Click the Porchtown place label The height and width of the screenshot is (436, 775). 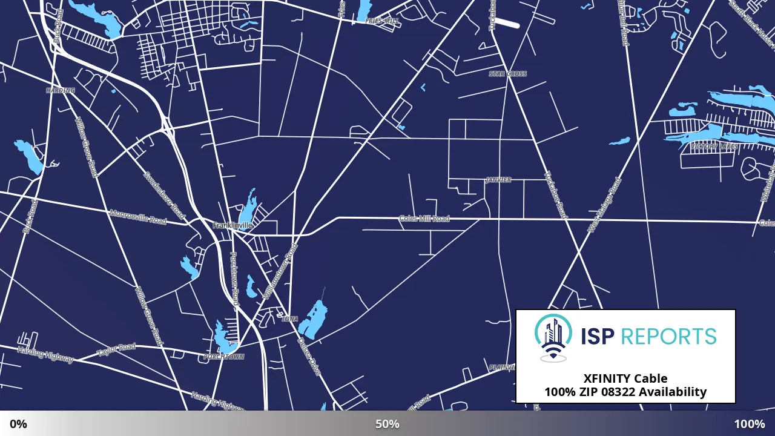click(223, 357)
